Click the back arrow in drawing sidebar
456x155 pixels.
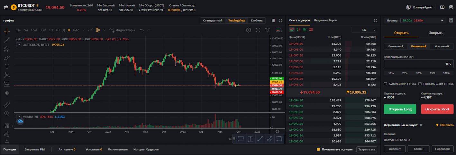coord(7,93)
